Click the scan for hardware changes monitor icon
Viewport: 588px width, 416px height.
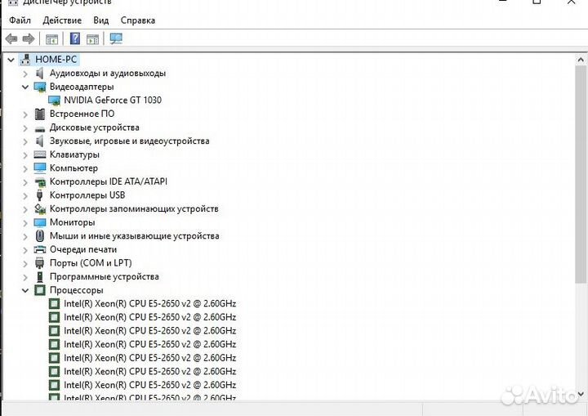tap(116, 38)
